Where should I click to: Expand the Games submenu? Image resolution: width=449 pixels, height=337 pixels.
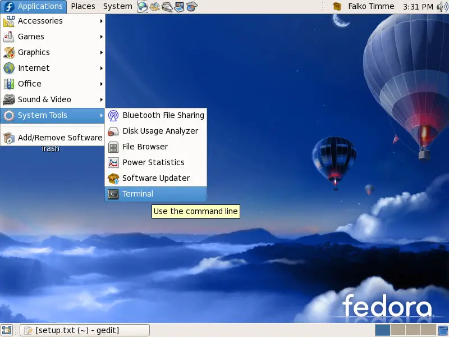[53, 37]
